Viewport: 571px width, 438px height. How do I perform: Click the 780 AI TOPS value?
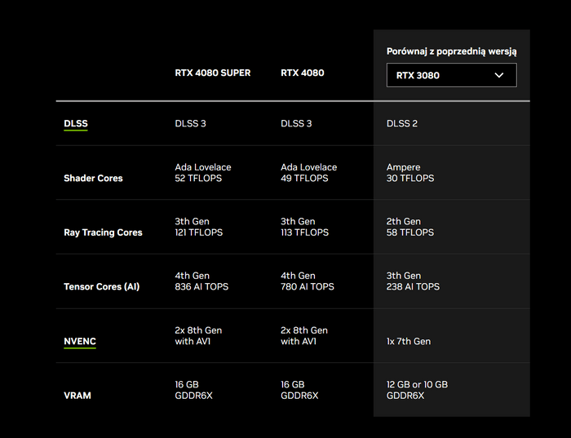point(308,286)
